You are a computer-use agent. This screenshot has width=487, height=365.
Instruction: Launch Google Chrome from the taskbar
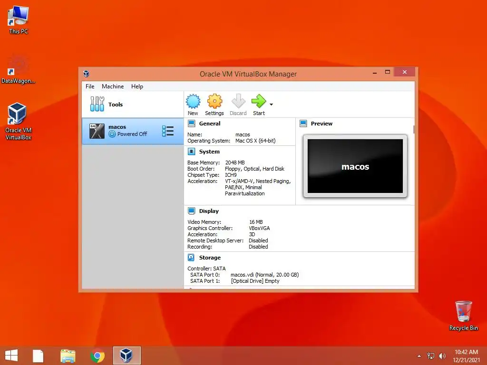pos(97,355)
